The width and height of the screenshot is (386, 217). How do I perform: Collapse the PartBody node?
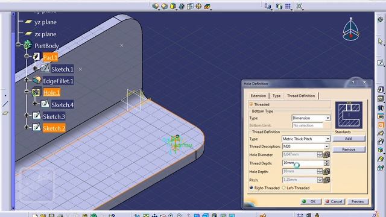pyautogui.click(x=18, y=45)
